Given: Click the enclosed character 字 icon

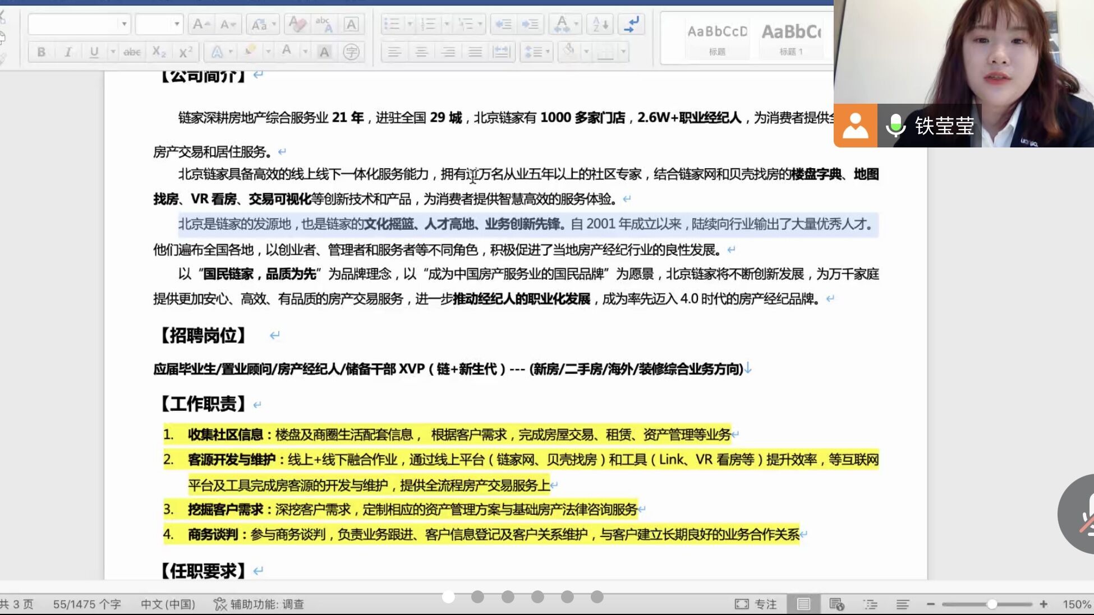Looking at the screenshot, I should (x=351, y=52).
